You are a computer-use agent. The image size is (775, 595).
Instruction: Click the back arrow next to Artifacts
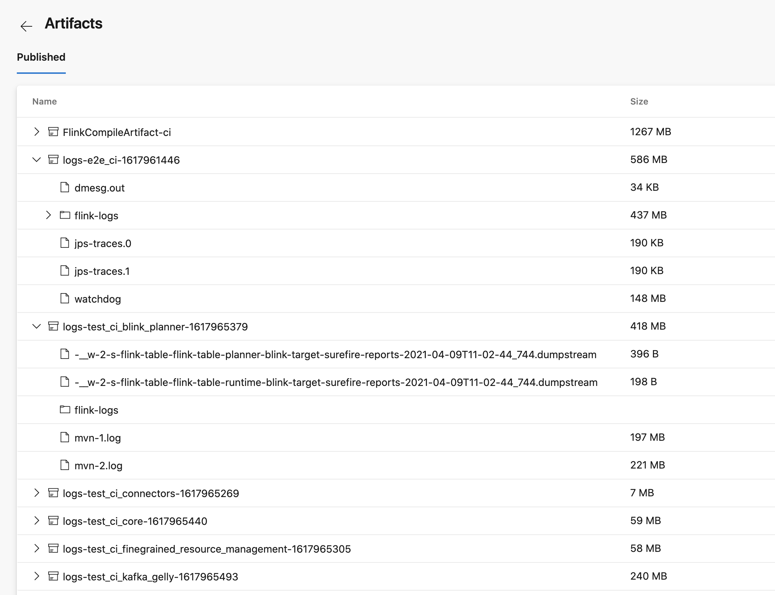tap(26, 26)
